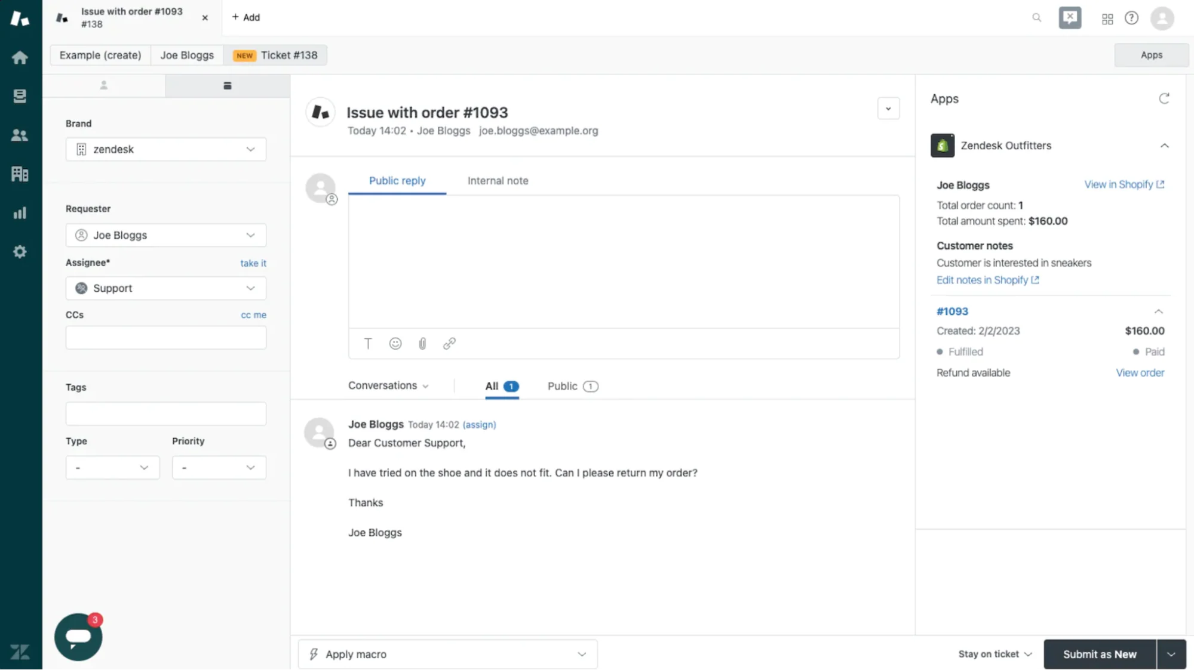
Task: Open the chat widget bubble
Action: (78, 637)
